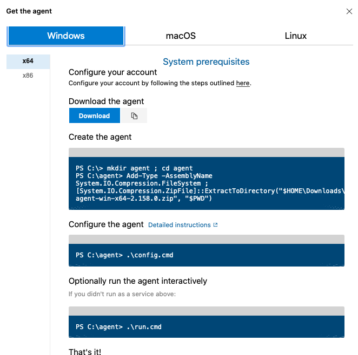
Task: Select the x64 architecture option
Action: 28,62
